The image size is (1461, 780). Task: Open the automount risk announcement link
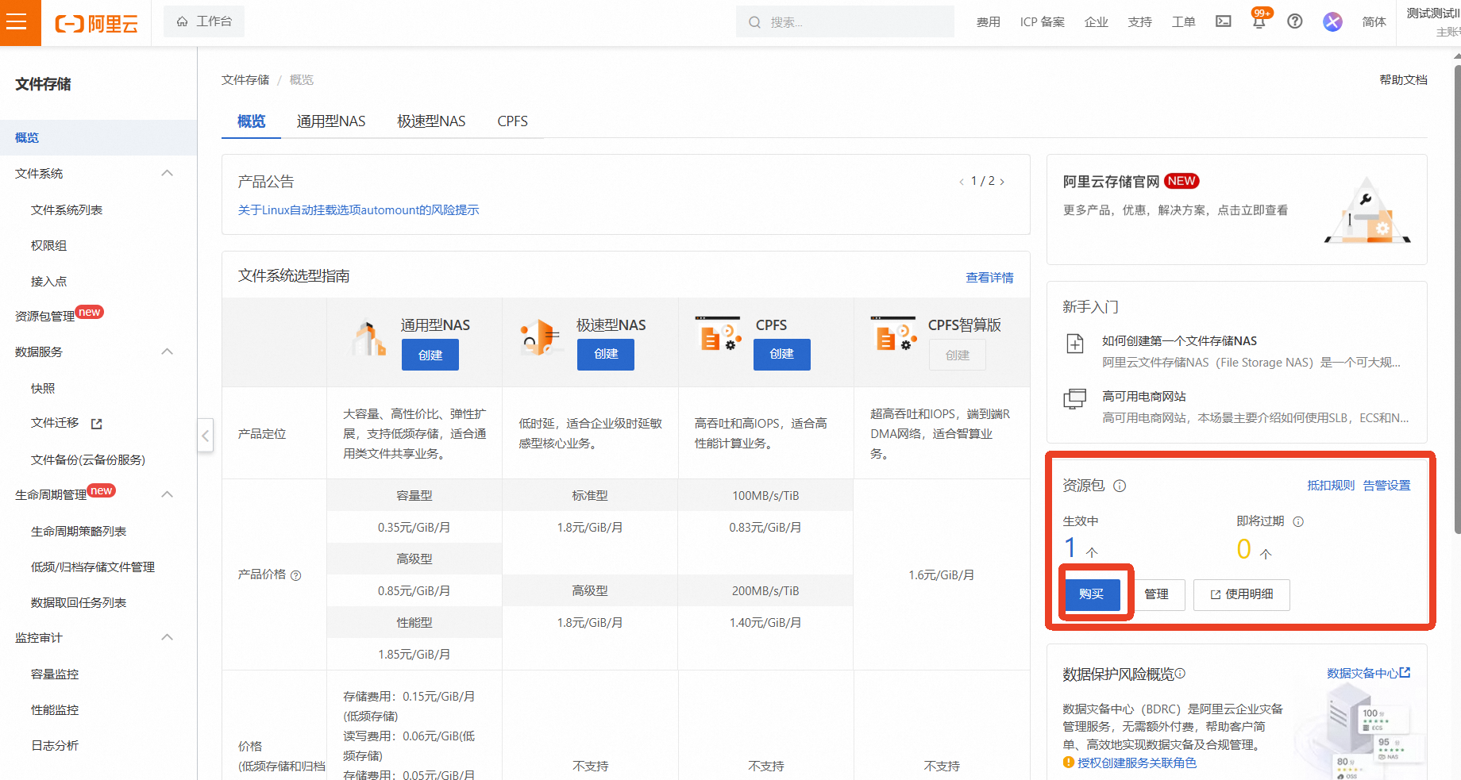pyautogui.click(x=358, y=210)
